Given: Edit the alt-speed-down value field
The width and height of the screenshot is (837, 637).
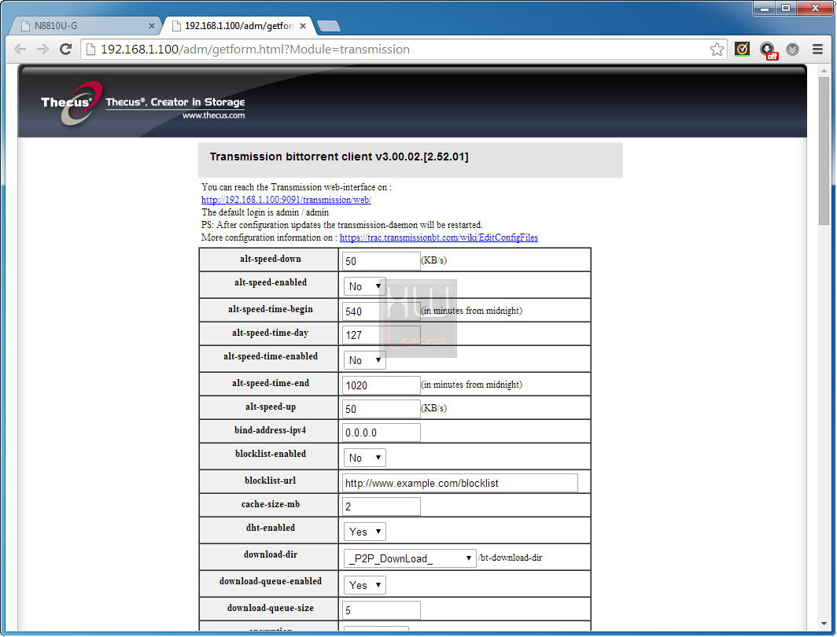Looking at the screenshot, I should point(381,261).
